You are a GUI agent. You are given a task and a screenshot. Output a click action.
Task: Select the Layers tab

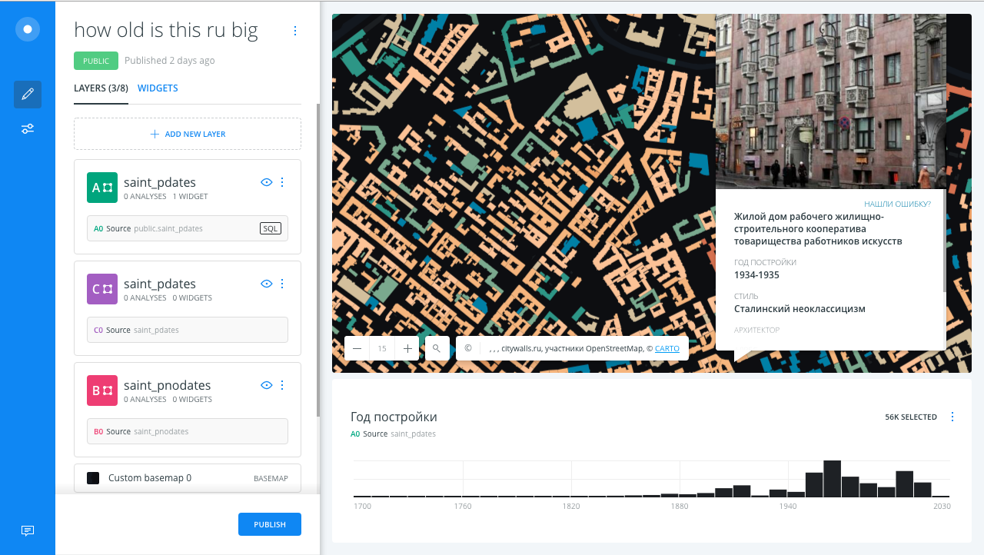[101, 88]
